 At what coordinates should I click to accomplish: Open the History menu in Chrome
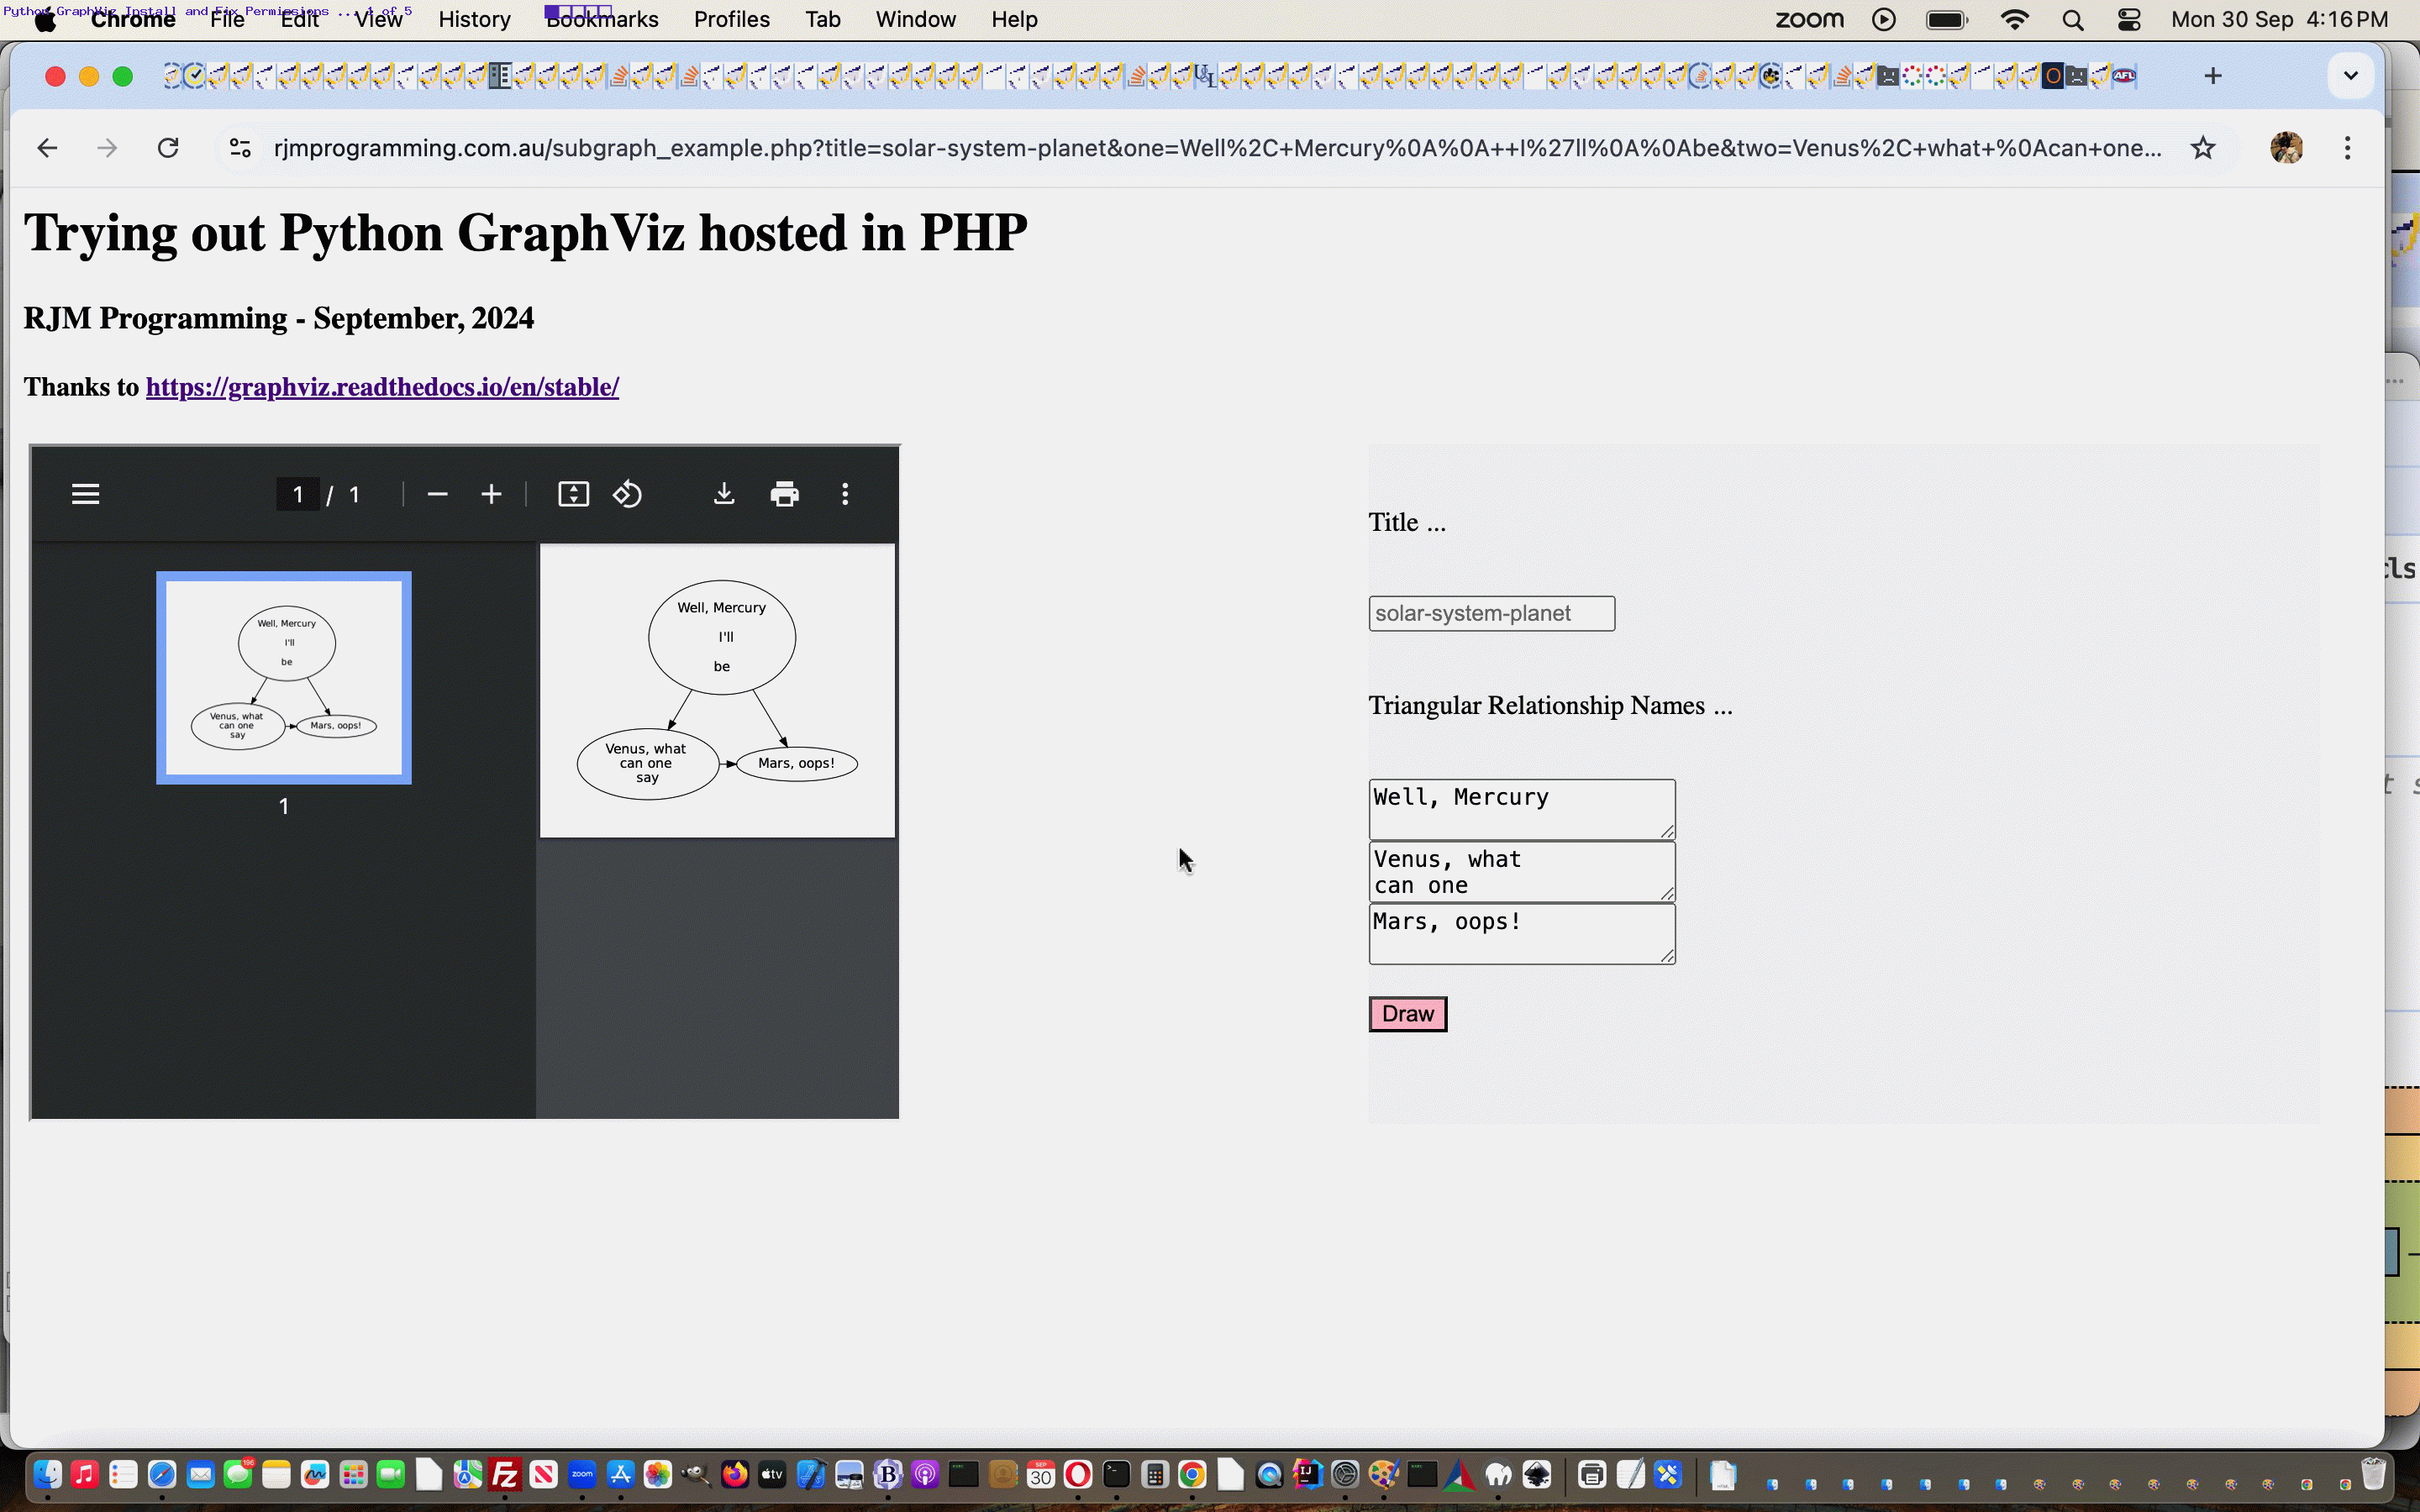coord(474,19)
